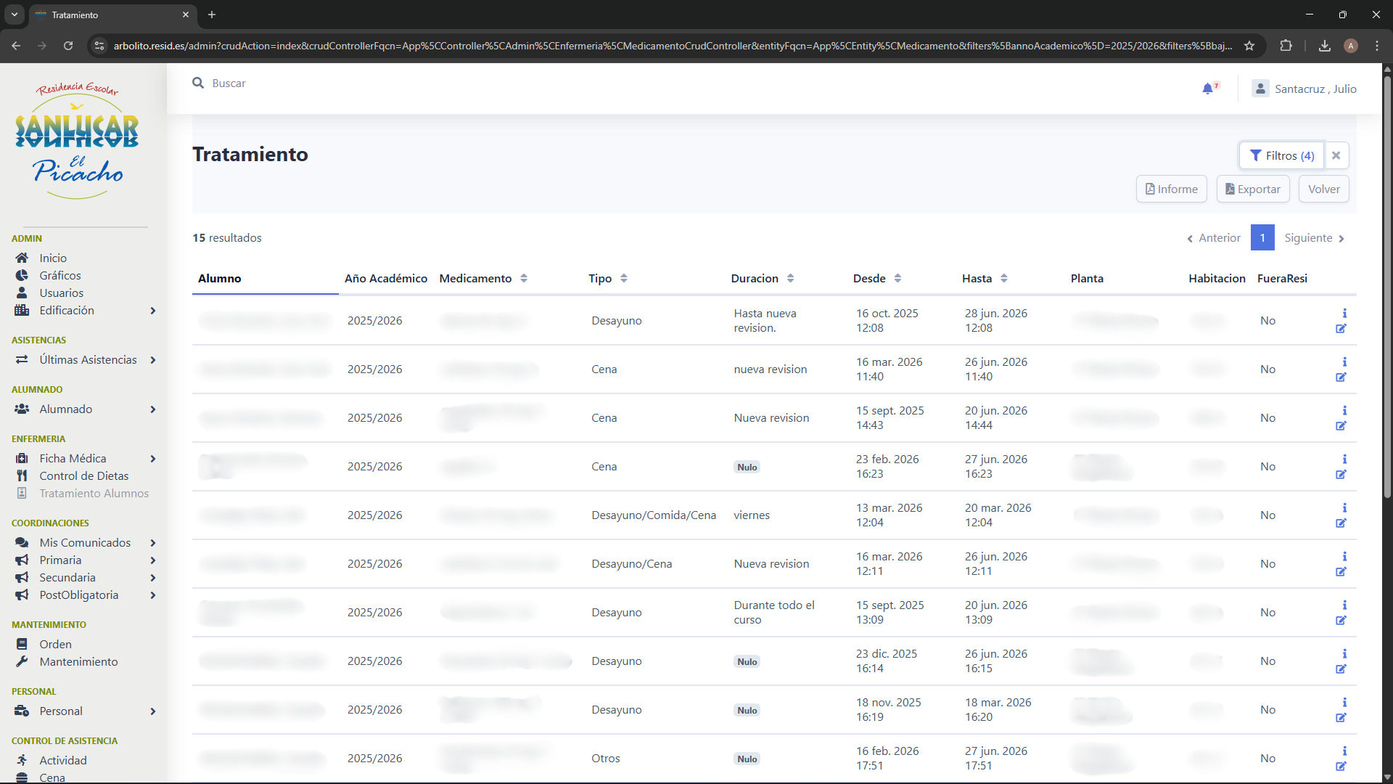Viewport: 1393px width, 784px height.
Task: Bookmark this page with star icon
Action: click(1249, 46)
